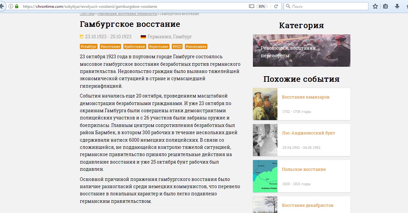Viewport: 408px width, 213px height.
Task: Go back with the browser back arrow
Action: [2, 6]
